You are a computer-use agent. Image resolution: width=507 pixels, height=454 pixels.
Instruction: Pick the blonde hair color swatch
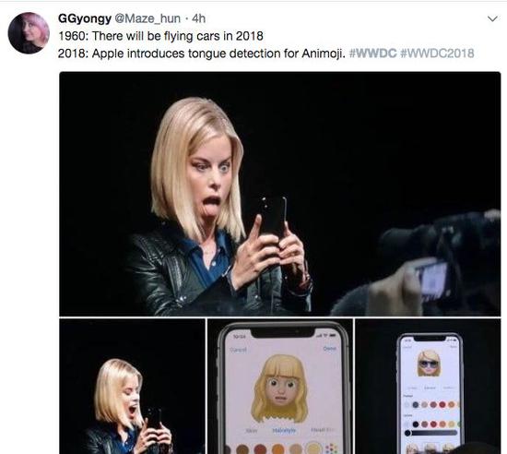(312, 448)
